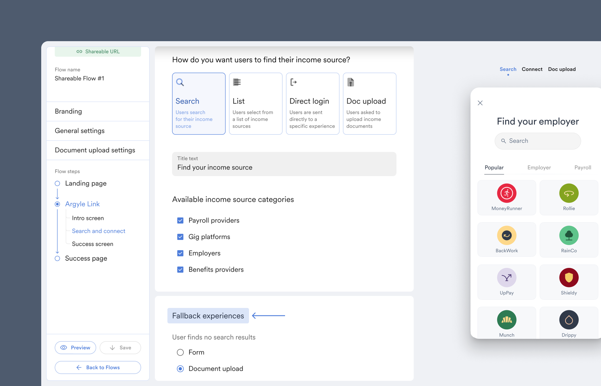The image size is (601, 386).
Task: Select the Search income source option
Action: 199,104
